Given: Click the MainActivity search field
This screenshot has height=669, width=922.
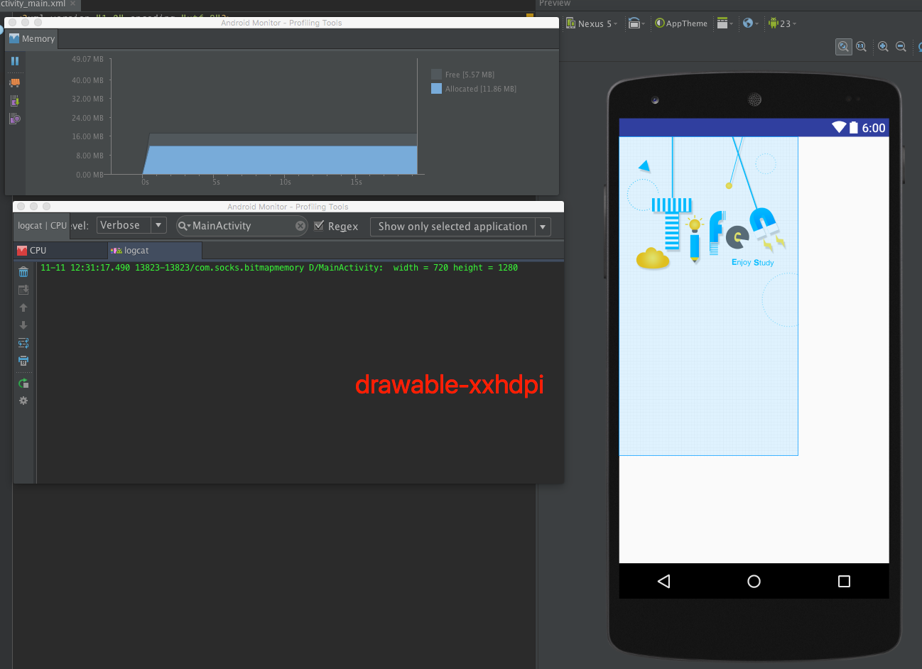Looking at the screenshot, I should [x=242, y=226].
